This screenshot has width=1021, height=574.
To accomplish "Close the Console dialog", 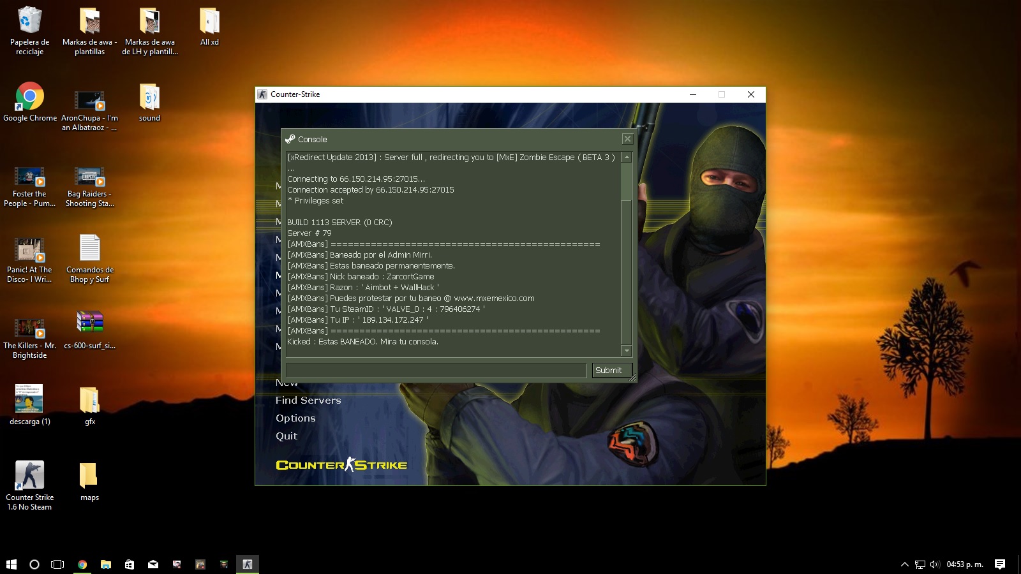I will (627, 138).
